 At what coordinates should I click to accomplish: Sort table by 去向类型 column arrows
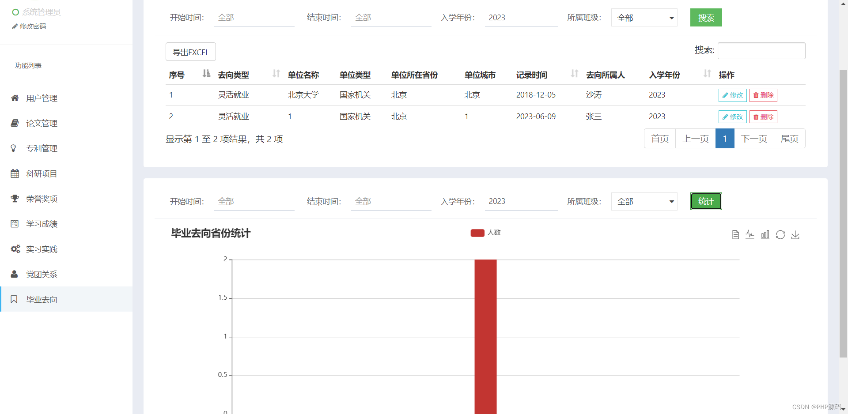click(x=276, y=74)
